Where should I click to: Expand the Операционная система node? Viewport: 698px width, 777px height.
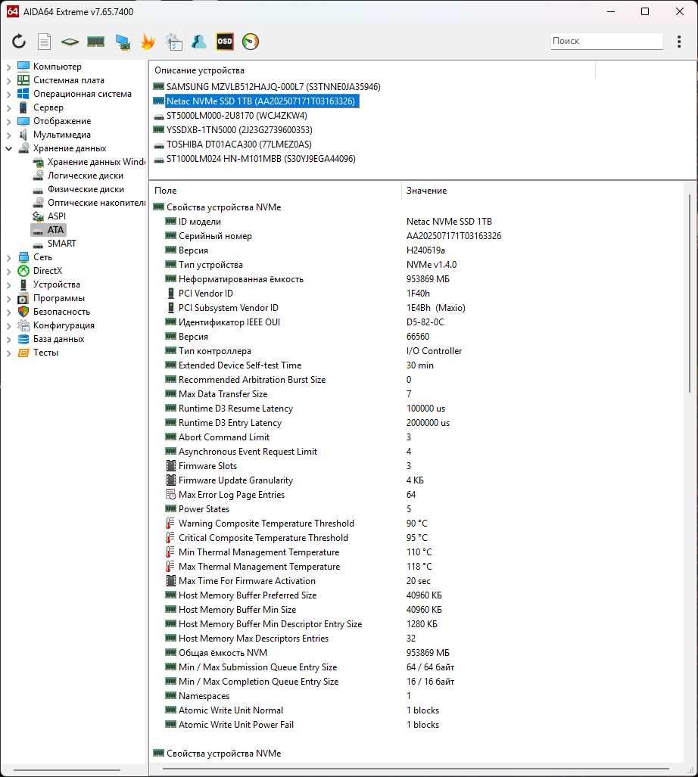[8, 94]
